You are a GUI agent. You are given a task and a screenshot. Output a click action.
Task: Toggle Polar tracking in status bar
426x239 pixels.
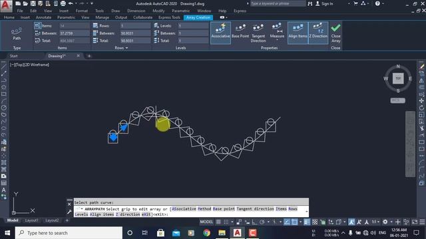pos(262,222)
